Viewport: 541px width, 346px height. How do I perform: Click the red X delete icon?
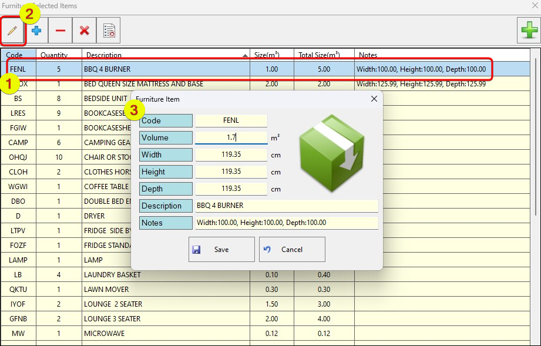pos(84,31)
